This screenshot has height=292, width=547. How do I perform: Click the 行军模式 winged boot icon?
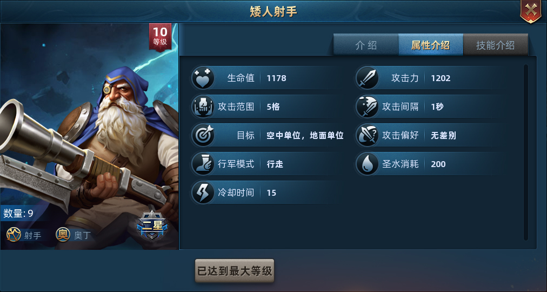(x=203, y=164)
